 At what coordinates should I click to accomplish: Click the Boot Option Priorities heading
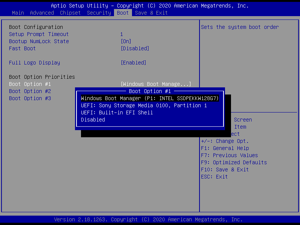42,77
